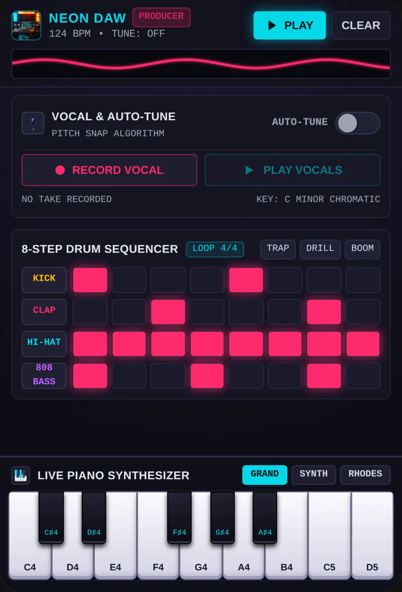Click the LOOP 4/4 badge
This screenshot has height=592, width=402.
[x=215, y=249]
